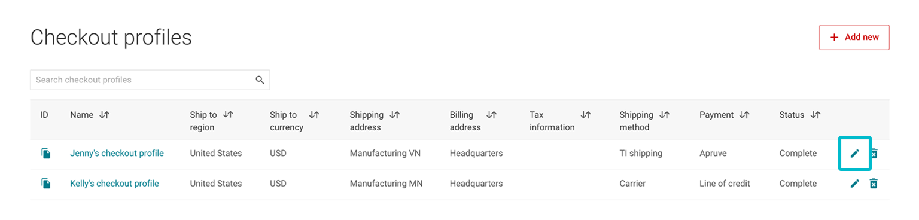
Task: Delete Jenny's checkout profile with trash icon
Action: [874, 154]
